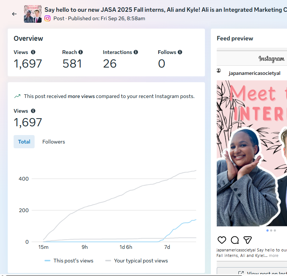The image size is (287, 276).
Task: Select the Total tab
Action: (x=24, y=142)
